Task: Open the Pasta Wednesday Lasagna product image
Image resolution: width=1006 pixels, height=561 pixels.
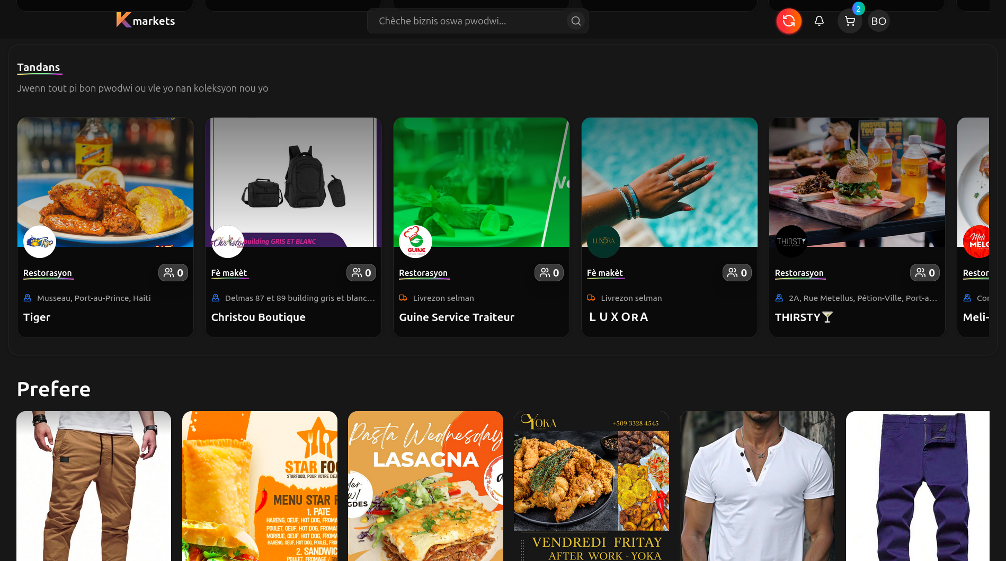Action: [x=425, y=486]
